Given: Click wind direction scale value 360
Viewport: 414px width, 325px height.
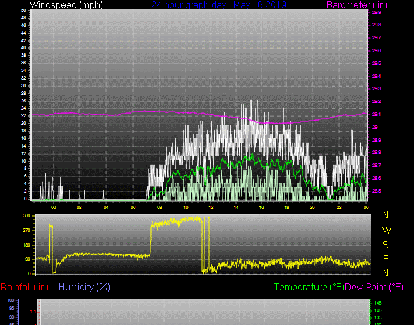Looking at the screenshot, I should pyautogui.click(x=27, y=216).
